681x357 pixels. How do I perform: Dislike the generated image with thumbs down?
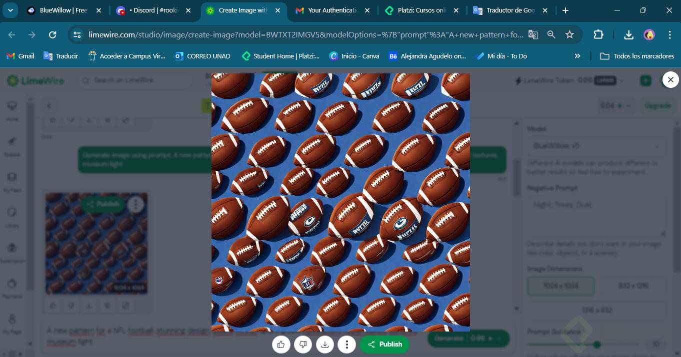point(303,345)
